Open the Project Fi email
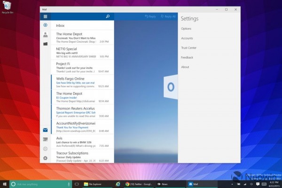This screenshot has width=282, height=188. 82,67
